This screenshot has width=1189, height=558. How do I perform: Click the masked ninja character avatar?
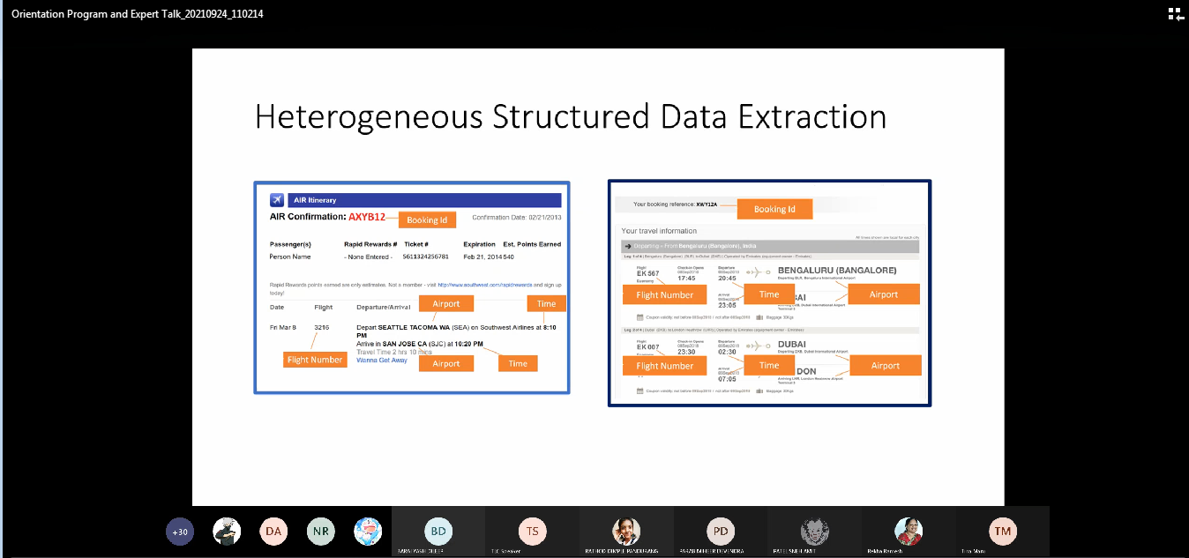tap(227, 532)
